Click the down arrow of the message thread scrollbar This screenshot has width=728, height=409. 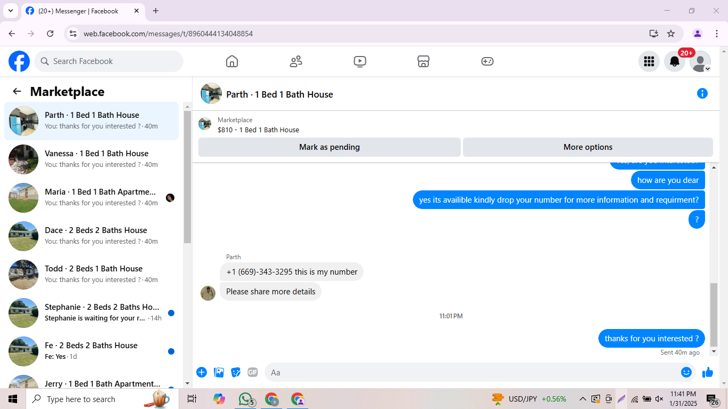pyautogui.click(x=714, y=351)
